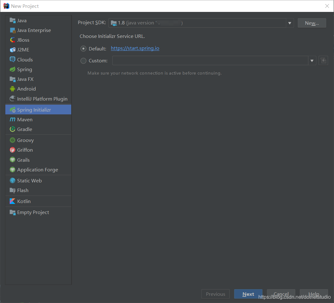Select the Default service URL radio button
Screen dimensions: 334x303
pos(83,49)
